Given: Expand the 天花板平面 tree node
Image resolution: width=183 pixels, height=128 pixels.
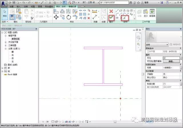Looking at the screenshot, I should coord(5,42).
